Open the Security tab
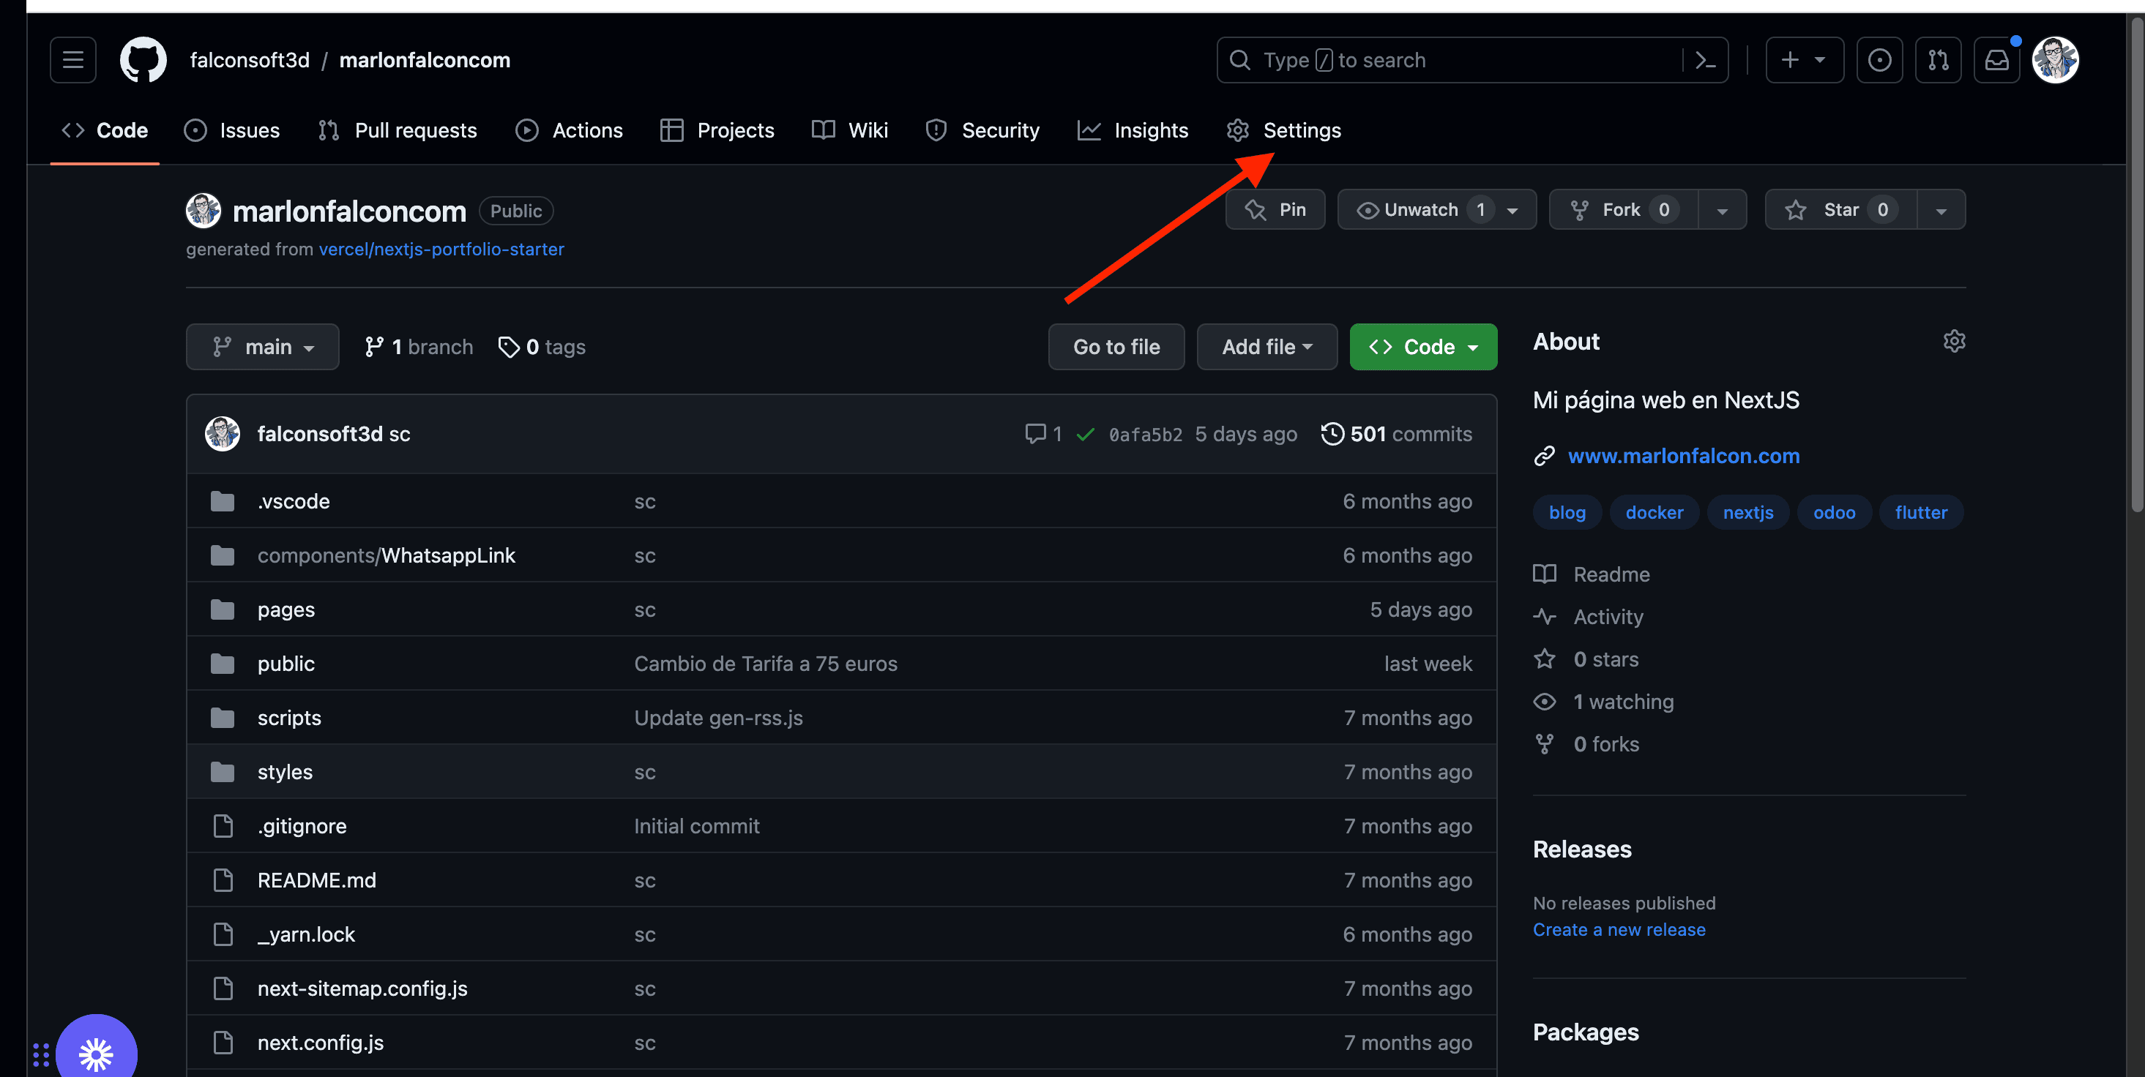The width and height of the screenshot is (2145, 1077). pos(982,131)
